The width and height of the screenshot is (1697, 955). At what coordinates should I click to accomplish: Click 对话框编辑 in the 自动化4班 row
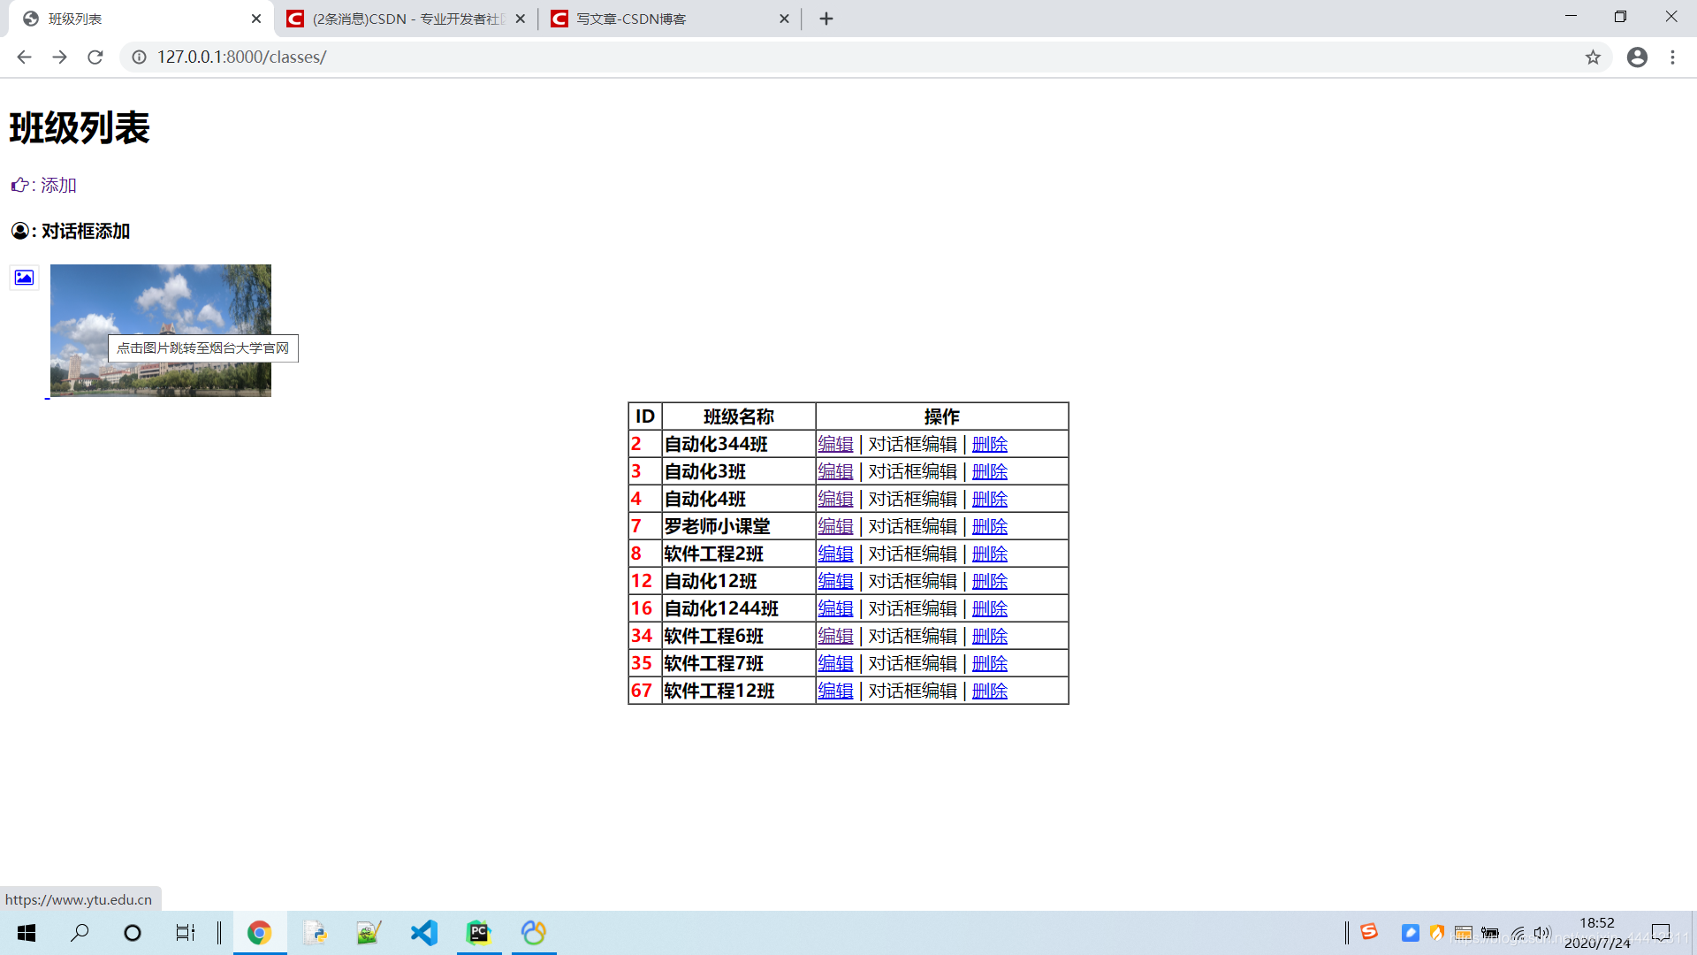click(913, 499)
